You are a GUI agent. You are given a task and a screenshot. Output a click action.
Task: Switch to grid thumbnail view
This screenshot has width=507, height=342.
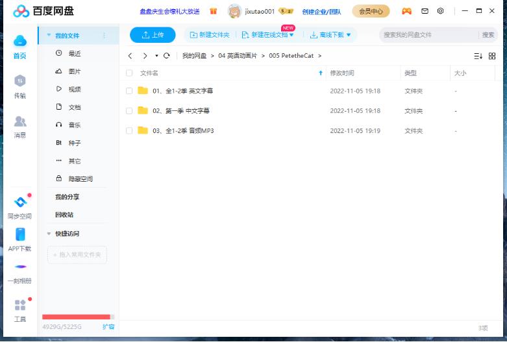(x=492, y=56)
